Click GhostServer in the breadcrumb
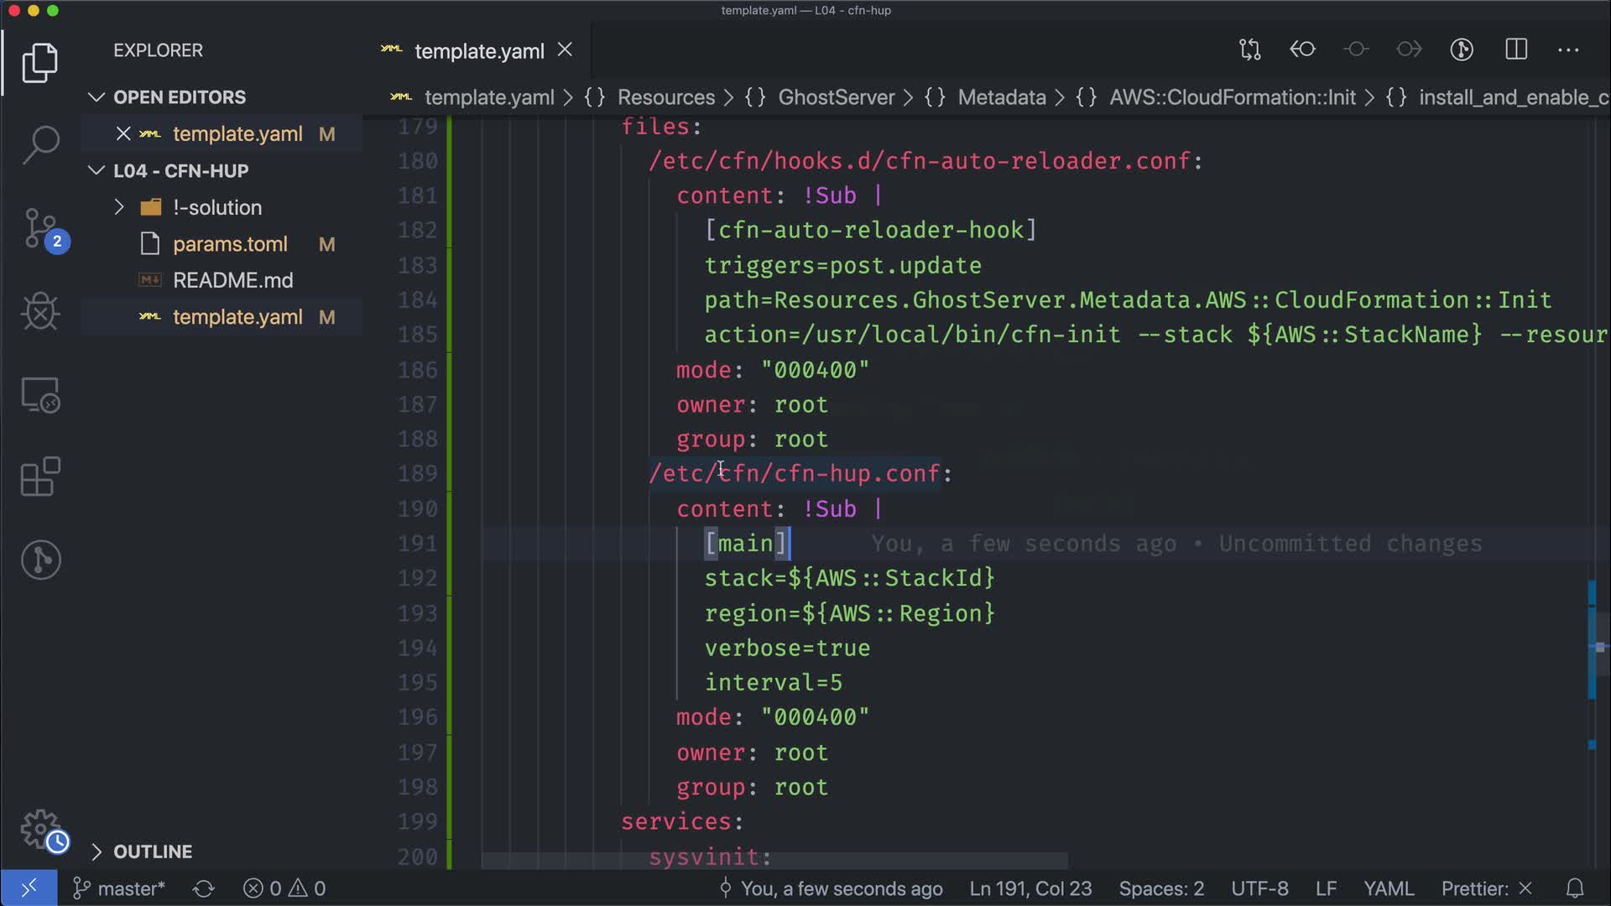 836,97
